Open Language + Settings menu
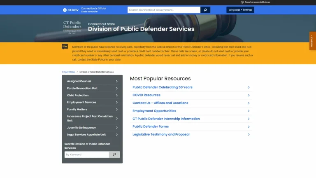This screenshot has width=316, height=178. click(240, 10)
